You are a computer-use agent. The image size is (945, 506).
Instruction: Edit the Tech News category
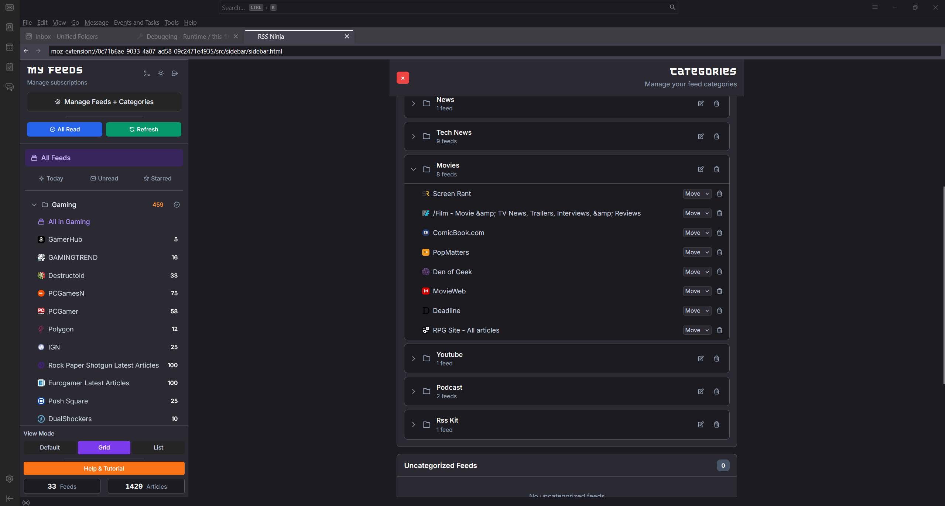pos(701,136)
